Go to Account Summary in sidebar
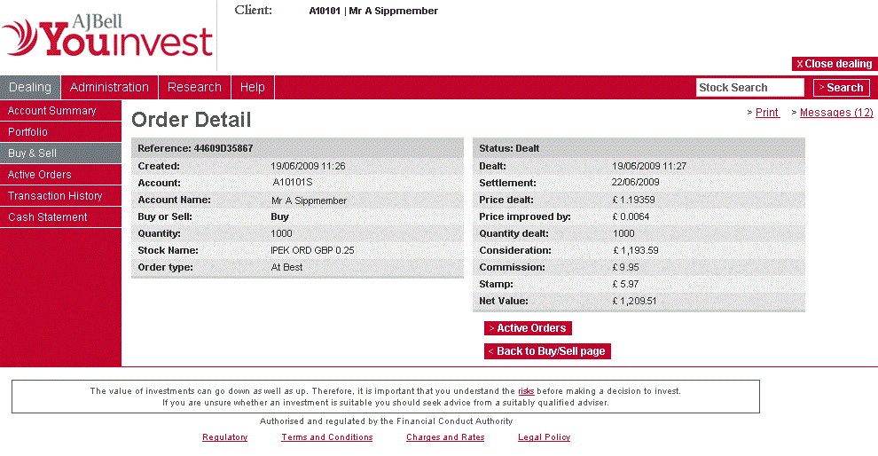878x456 pixels. pyautogui.click(x=52, y=111)
